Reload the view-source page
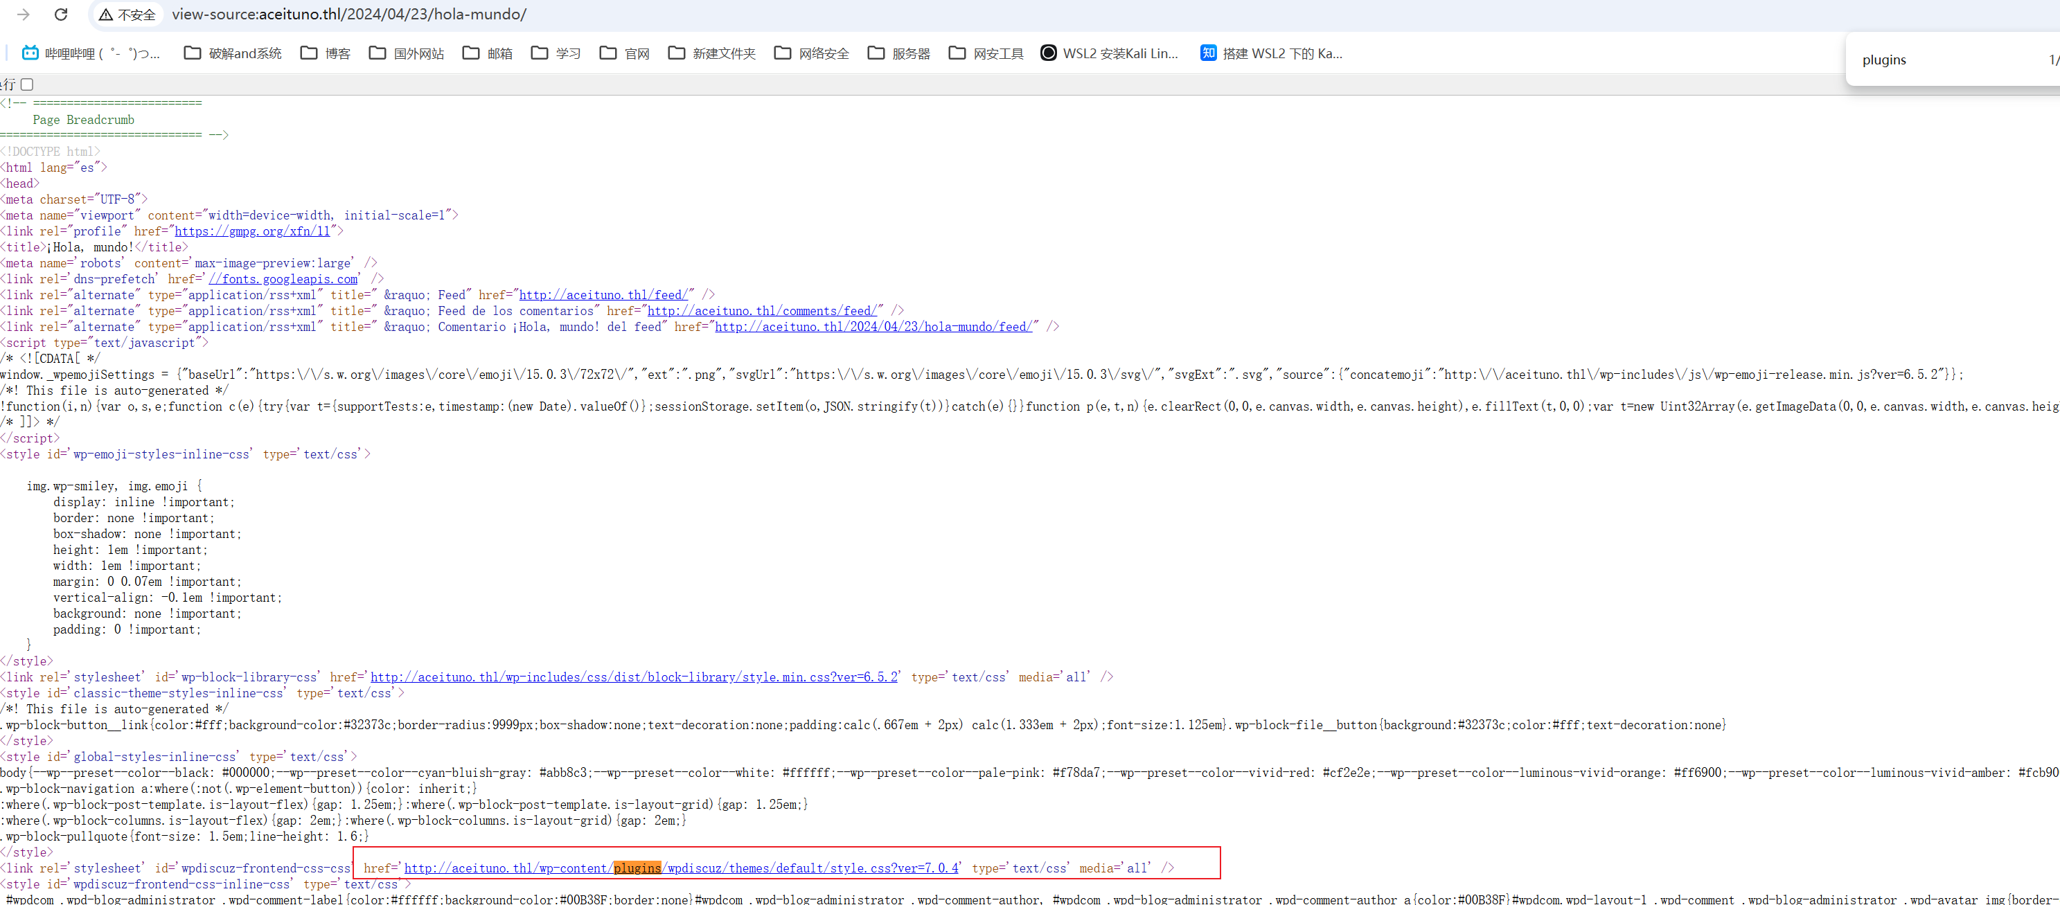Screen dimensions: 2060x905 point(61,15)
